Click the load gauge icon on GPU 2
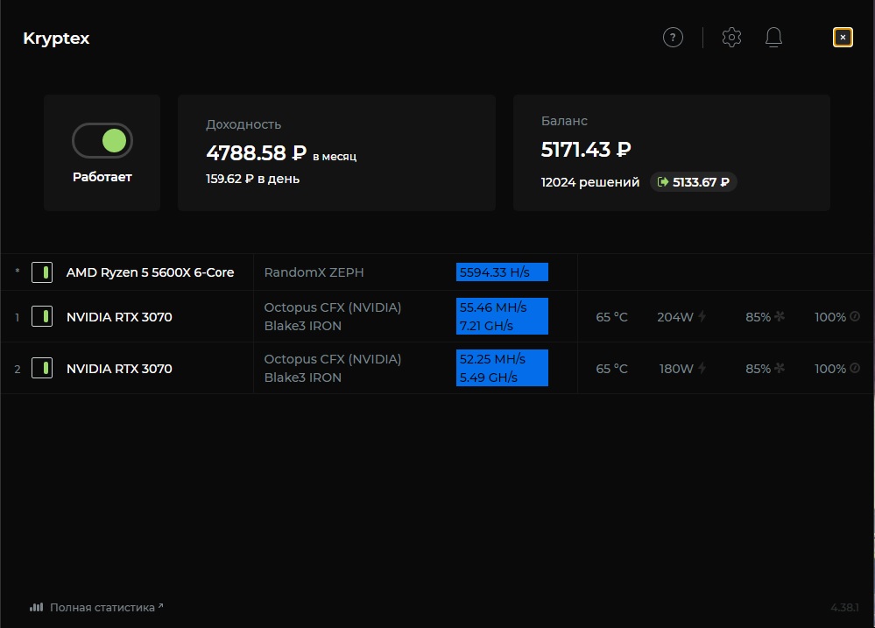875x628 pixels. tap(855, 369)
